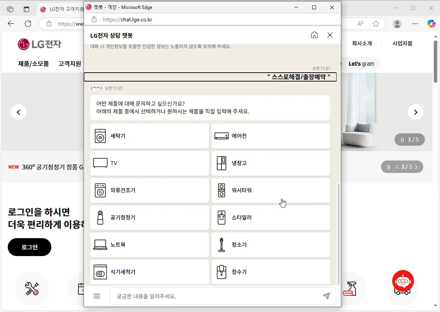Click the vacuum icon beside 청소기
This screenshot has height=312, width=440.
point(222,245)
